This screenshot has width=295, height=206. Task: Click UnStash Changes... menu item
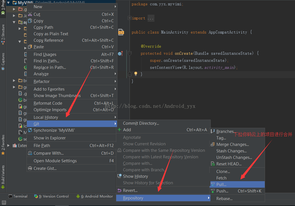[x=237, y=157]
